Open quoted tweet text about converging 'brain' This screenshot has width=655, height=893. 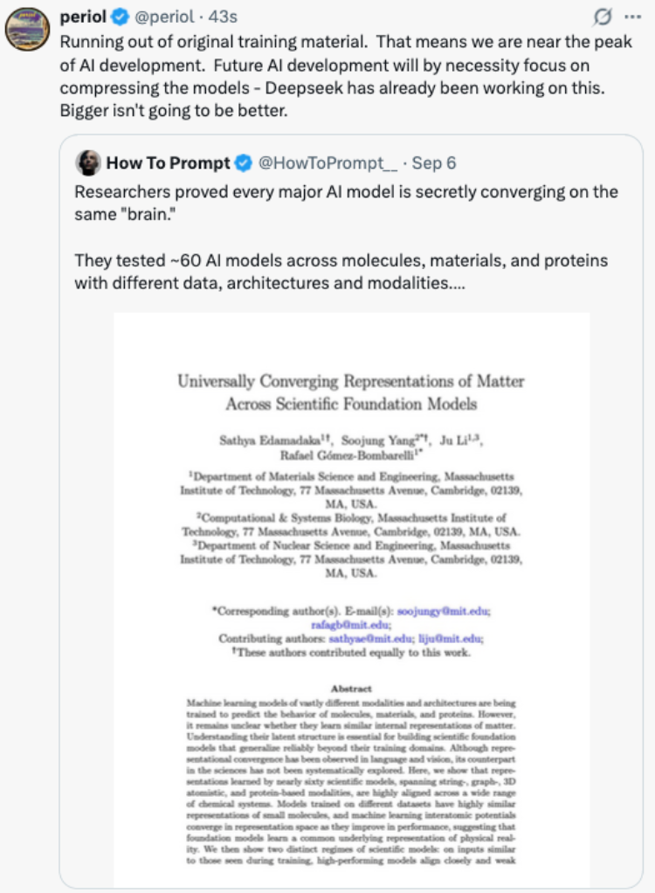346,204
